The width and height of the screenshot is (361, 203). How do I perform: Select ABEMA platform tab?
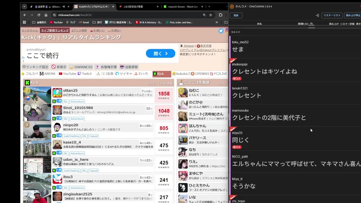pos(48,74)
